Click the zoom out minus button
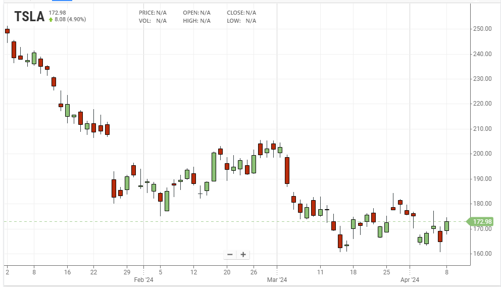The width and height of the screenshot is (501, 287). tap(230, 254)
